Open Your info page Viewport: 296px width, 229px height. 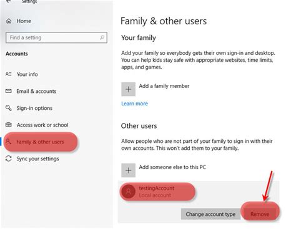click(x=27, y=74)
